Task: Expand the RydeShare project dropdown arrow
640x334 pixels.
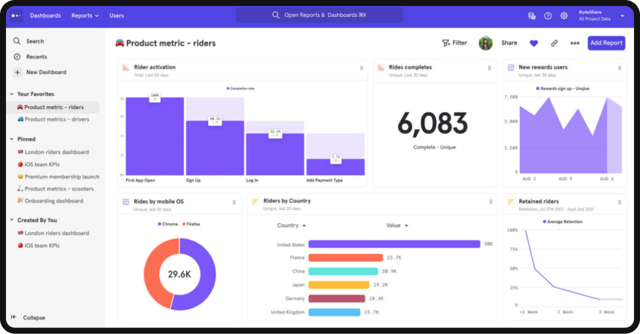Action: [623, 16]
